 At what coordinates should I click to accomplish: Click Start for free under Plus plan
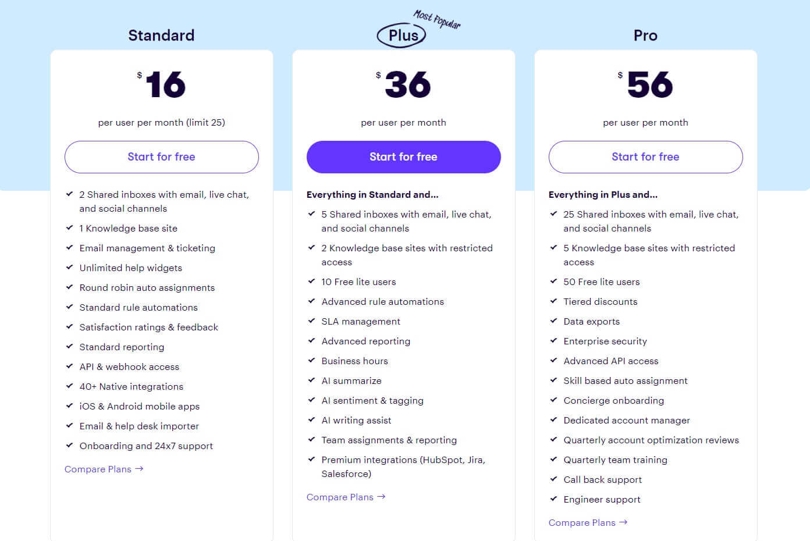pyautogui.click(x=403, y=157)
